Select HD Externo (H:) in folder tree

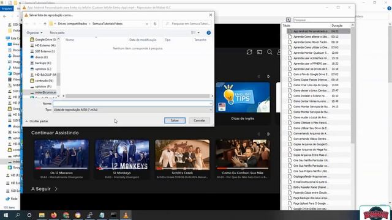(x=43, y=45)
